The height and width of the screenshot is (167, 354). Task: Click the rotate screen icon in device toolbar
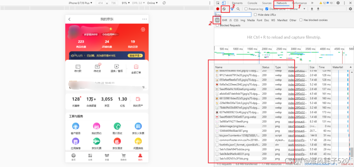[164, 3]
